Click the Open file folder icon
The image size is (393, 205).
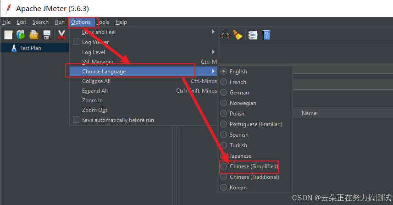click(34, 35)
